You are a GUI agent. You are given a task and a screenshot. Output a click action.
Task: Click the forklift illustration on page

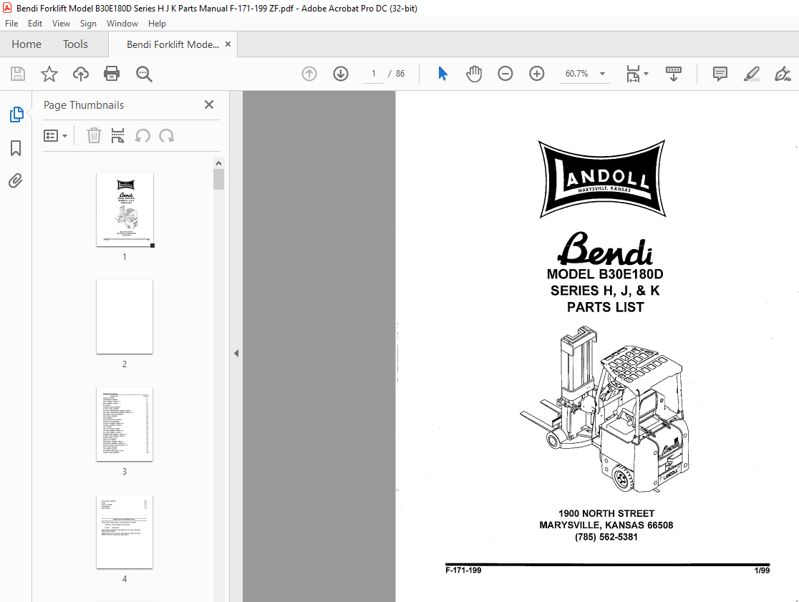[x=604, y=410]
